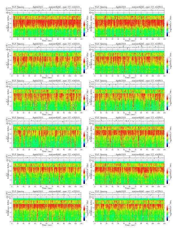Click the ch.1 waveform strip above the UT 1350 spectrogram
The height and width of the screenshot is (230, 178).
point(130,47)
